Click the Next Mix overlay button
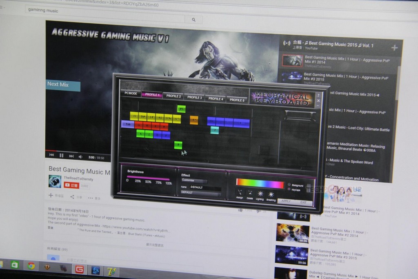The width and height of the screenshot is (418, 279). (x=63, y=85)
